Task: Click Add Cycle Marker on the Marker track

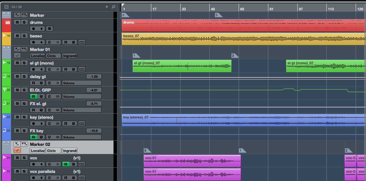Action: [24, 15]
